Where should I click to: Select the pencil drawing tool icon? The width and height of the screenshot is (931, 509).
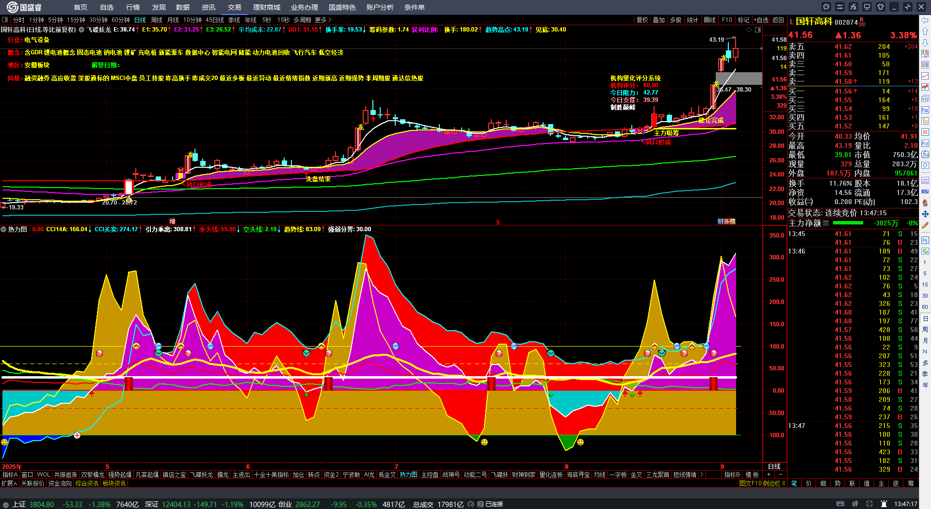coord(925,225)
